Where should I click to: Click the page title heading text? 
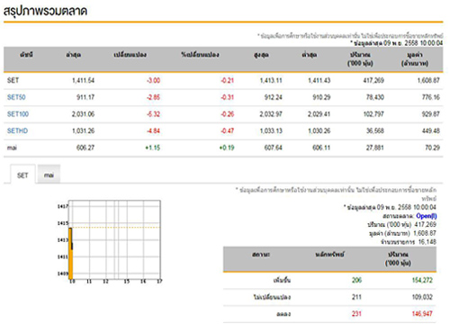(45, 11)
